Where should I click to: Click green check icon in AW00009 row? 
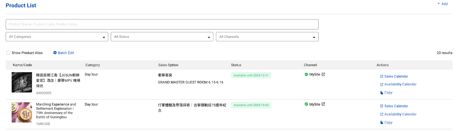point(306,74)
